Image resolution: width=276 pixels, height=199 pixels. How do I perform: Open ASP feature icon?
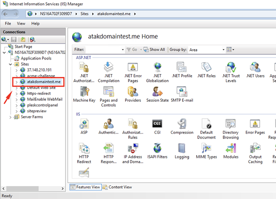(x=84, y=127)
